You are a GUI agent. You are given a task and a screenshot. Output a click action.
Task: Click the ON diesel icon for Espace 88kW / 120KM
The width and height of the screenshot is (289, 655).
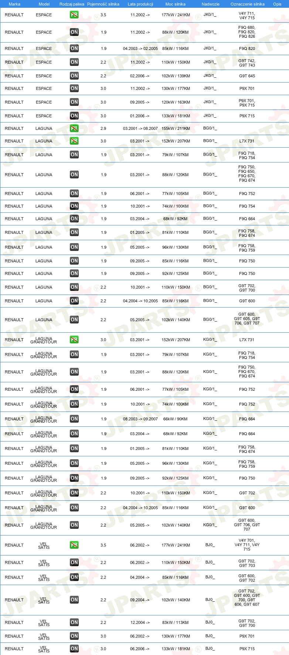tap(74, 32)
